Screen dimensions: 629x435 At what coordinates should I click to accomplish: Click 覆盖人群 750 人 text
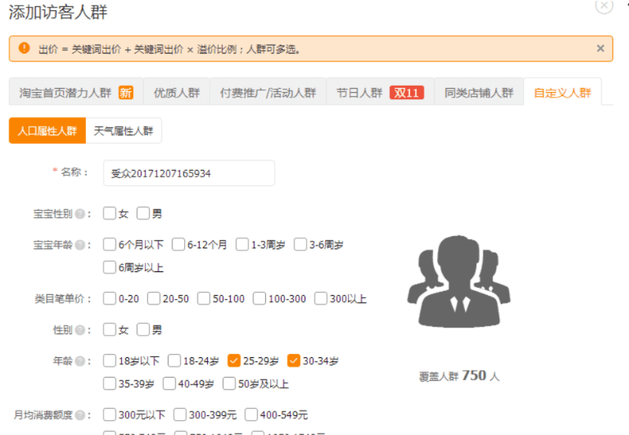pos(459,376)
